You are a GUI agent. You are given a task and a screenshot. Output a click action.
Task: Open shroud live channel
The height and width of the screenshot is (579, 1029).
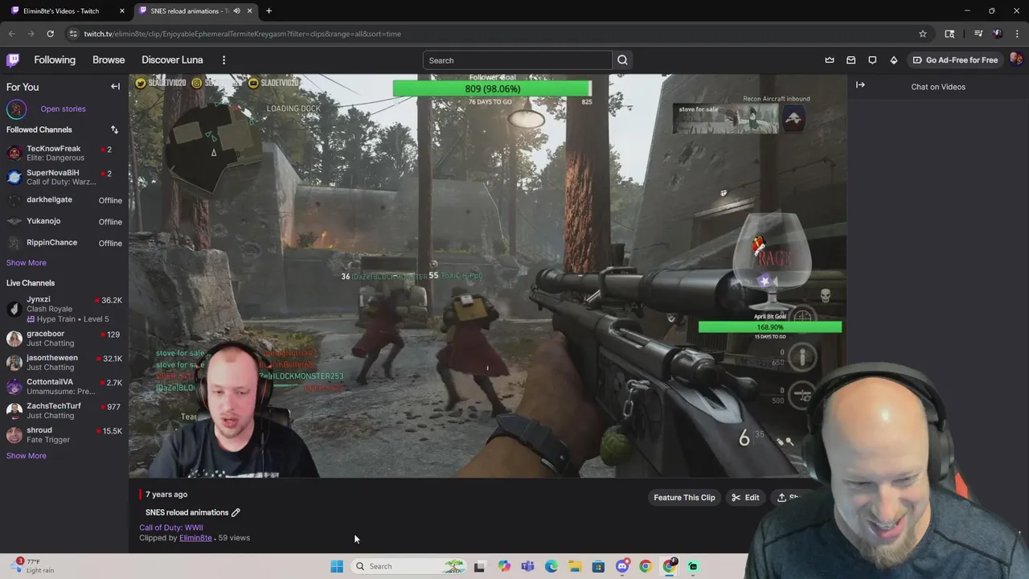click(x=64, y=435)
